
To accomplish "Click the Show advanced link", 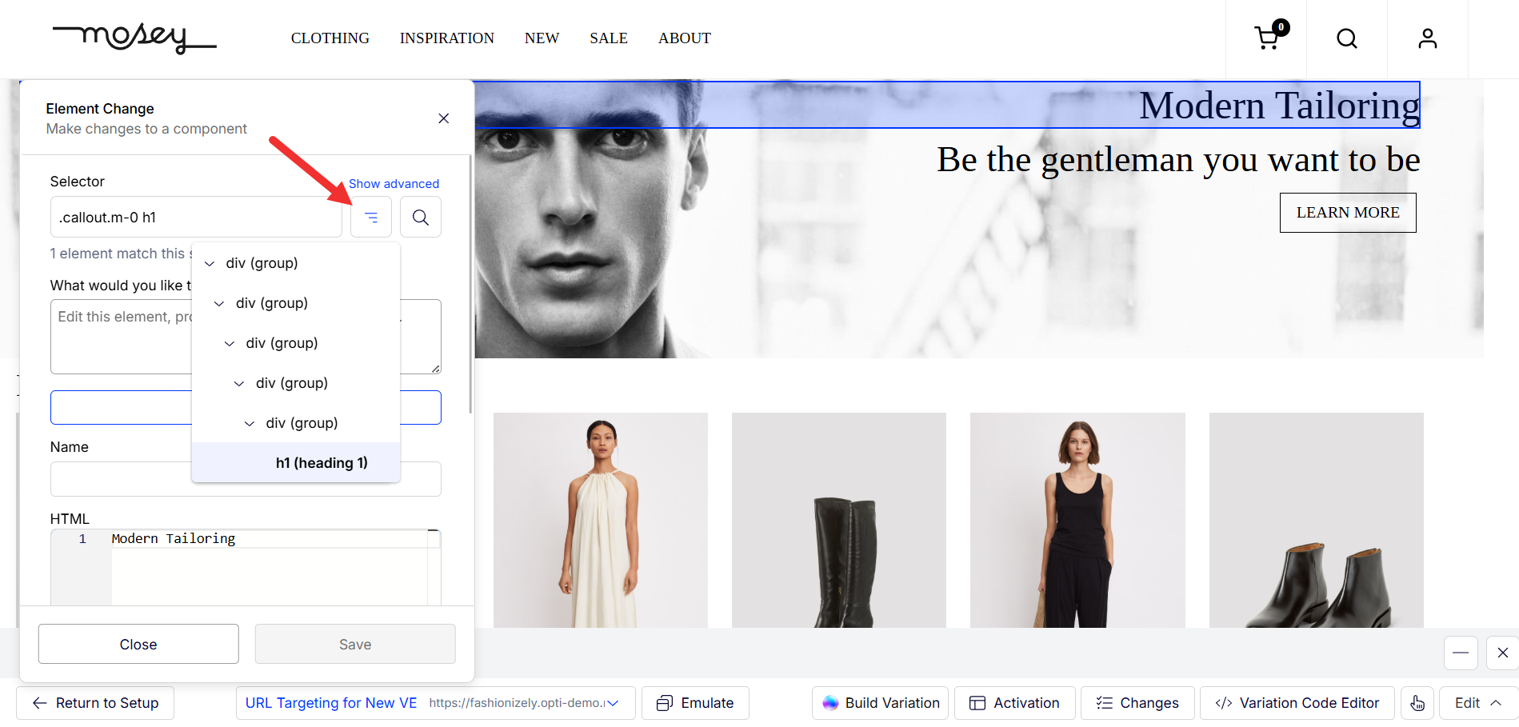I will pyautogui.click(x=394, y=184).
